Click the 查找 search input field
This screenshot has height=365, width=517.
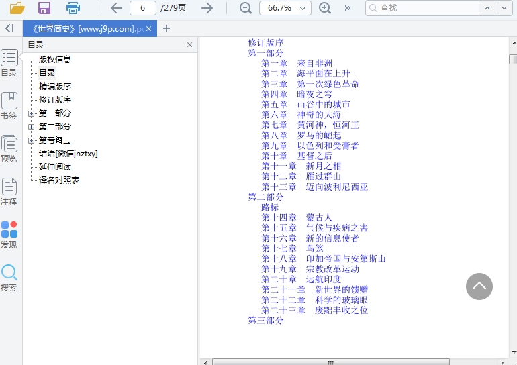point(422,8)
